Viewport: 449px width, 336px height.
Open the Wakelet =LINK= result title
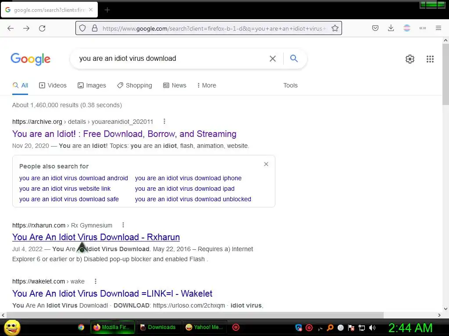112,294
